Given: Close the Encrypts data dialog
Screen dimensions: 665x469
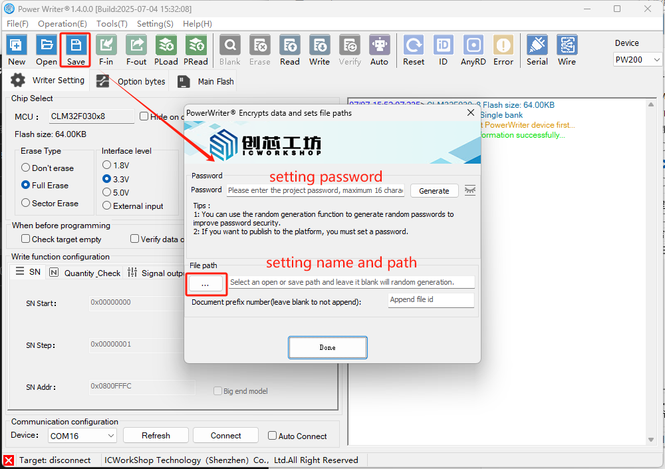Looking at the screenshot, I should point(471,112).
